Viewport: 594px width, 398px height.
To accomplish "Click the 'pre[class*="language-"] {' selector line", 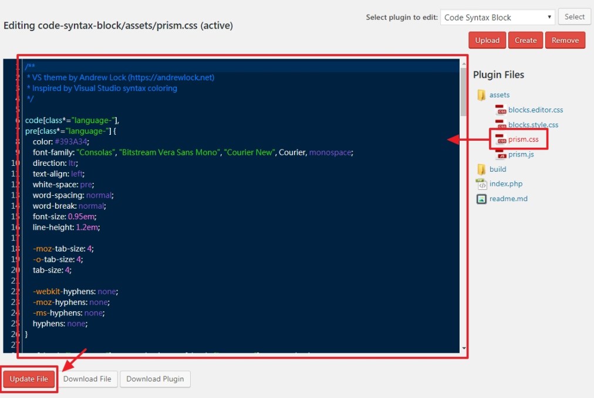I will pos(70,131).
